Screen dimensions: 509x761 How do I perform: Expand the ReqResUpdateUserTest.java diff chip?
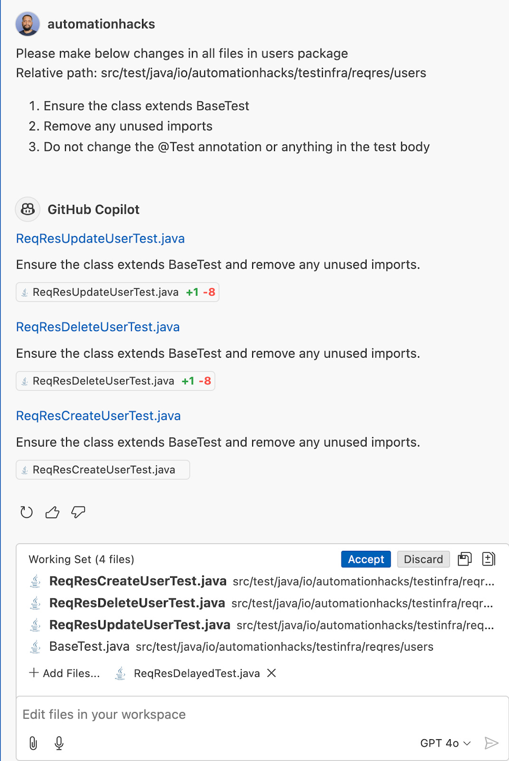(117, 292)
